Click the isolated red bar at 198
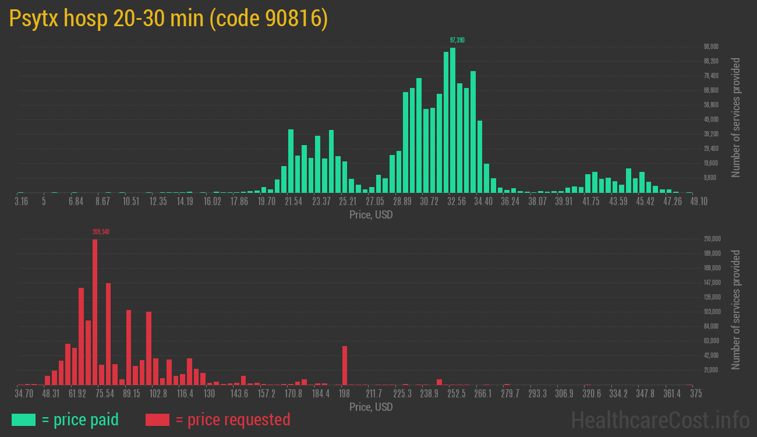 tap(345, 365)
